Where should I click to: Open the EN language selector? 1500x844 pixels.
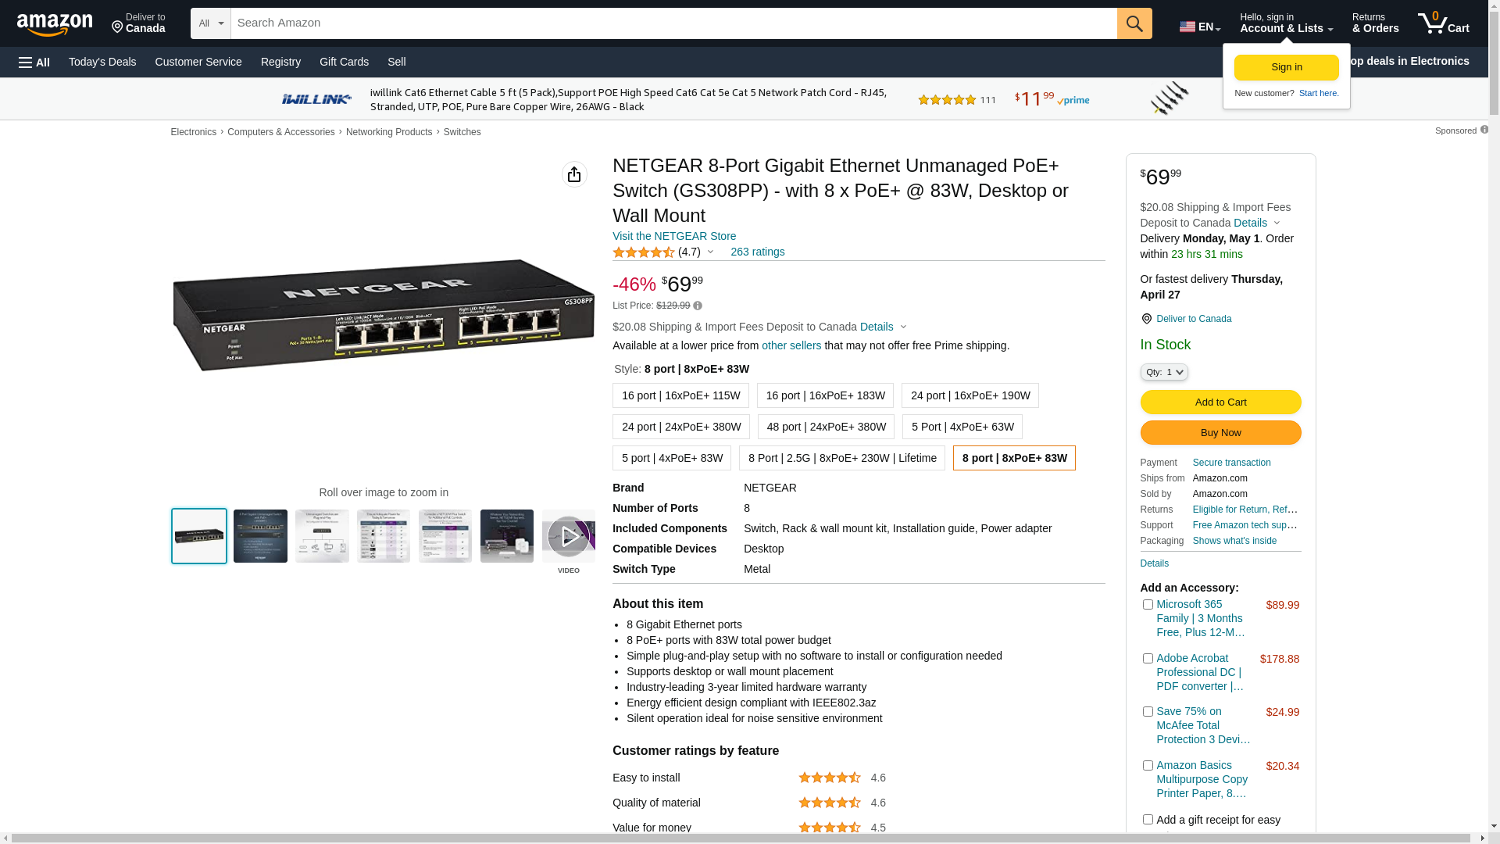[1199, 27]
